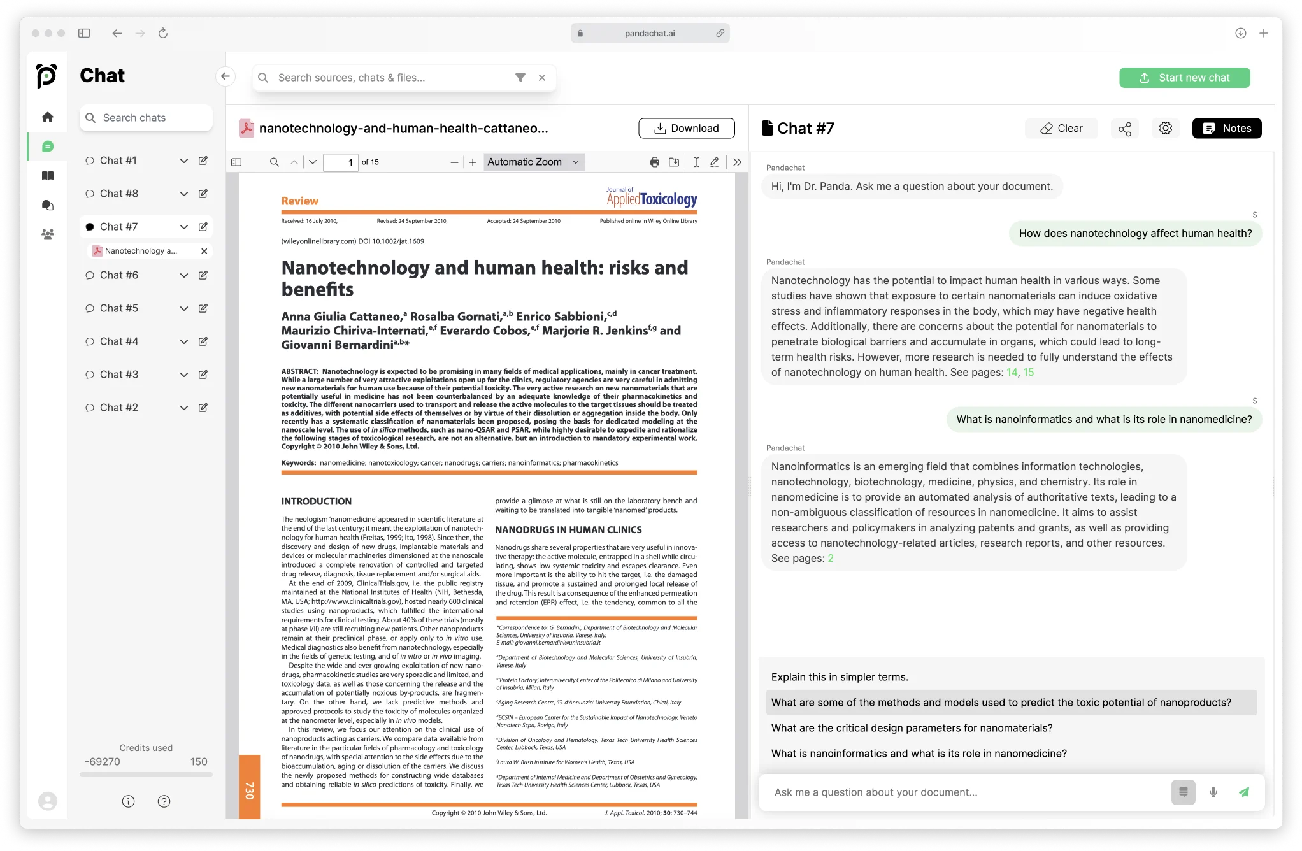Open find in PDF document

click(275, 162)
